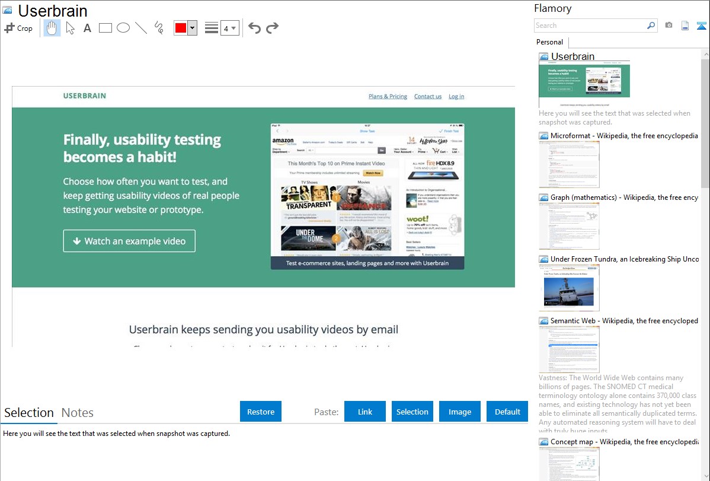Viewport: 710px width, 481px height.
Task: Pick the rectangle shape tool
Action: pos(105,28)
